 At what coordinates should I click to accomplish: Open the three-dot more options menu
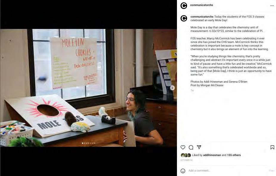[x=272, y=6]
